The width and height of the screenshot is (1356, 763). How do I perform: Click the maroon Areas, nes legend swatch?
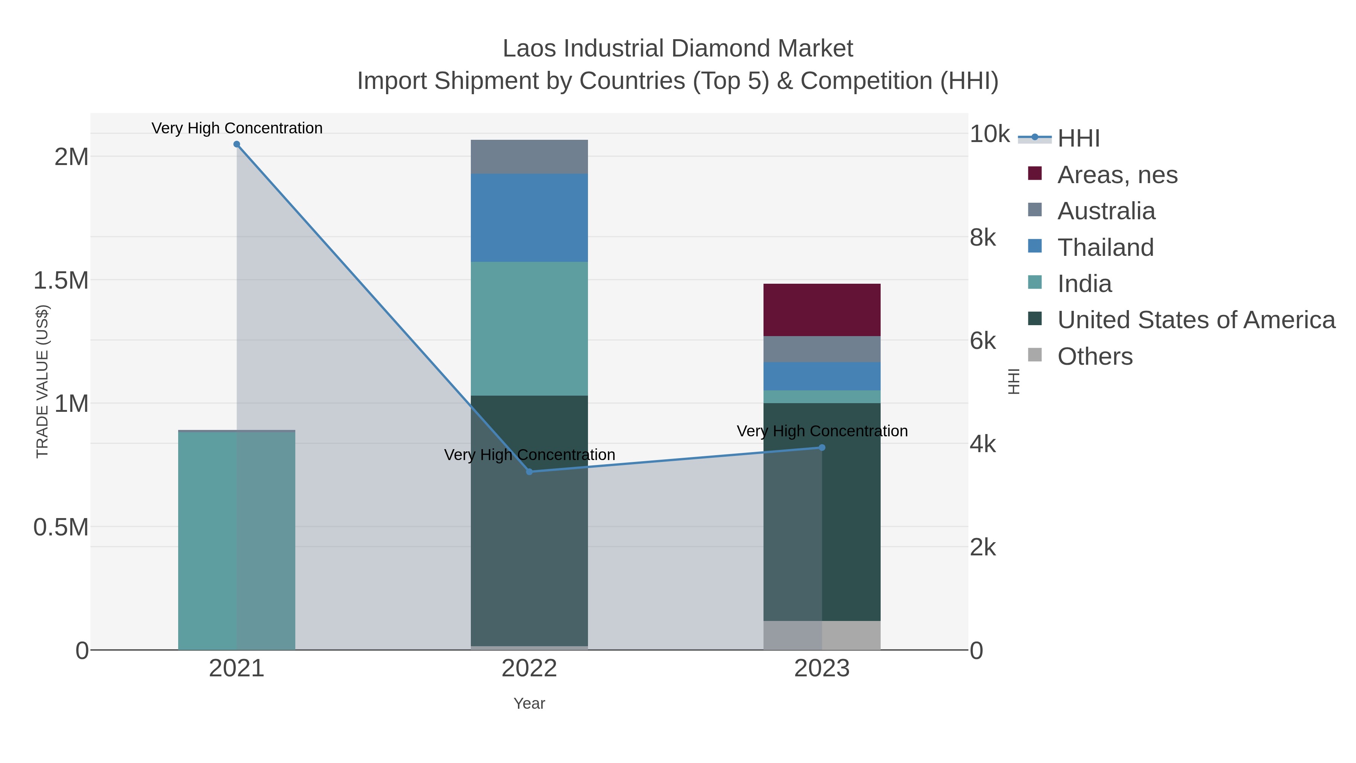(1035, 173)
